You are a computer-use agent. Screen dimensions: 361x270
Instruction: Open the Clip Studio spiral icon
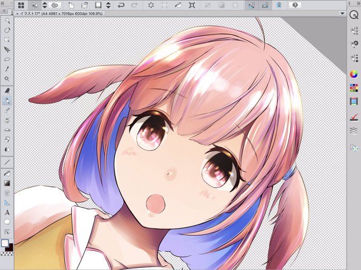click(x=55, y=5)
